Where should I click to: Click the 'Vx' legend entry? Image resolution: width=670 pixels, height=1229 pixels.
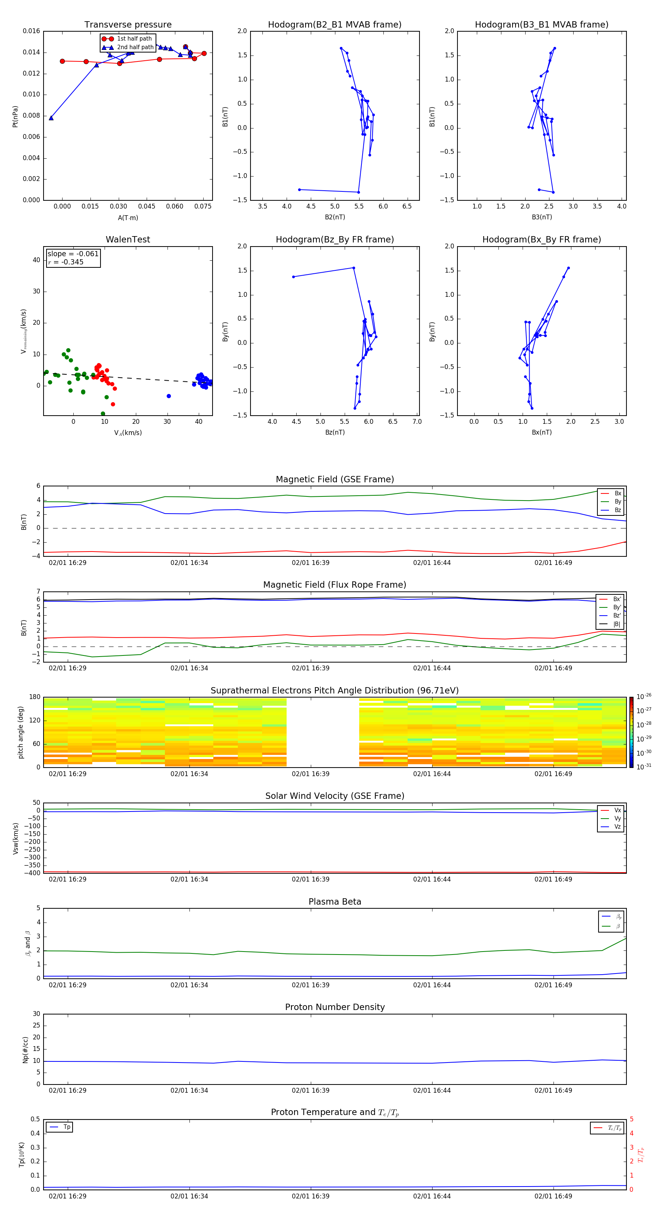pyautogui.click(x=611, y=810)
